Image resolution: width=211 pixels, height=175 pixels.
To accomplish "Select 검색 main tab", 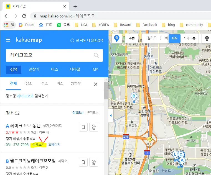I will pos(14,70).
